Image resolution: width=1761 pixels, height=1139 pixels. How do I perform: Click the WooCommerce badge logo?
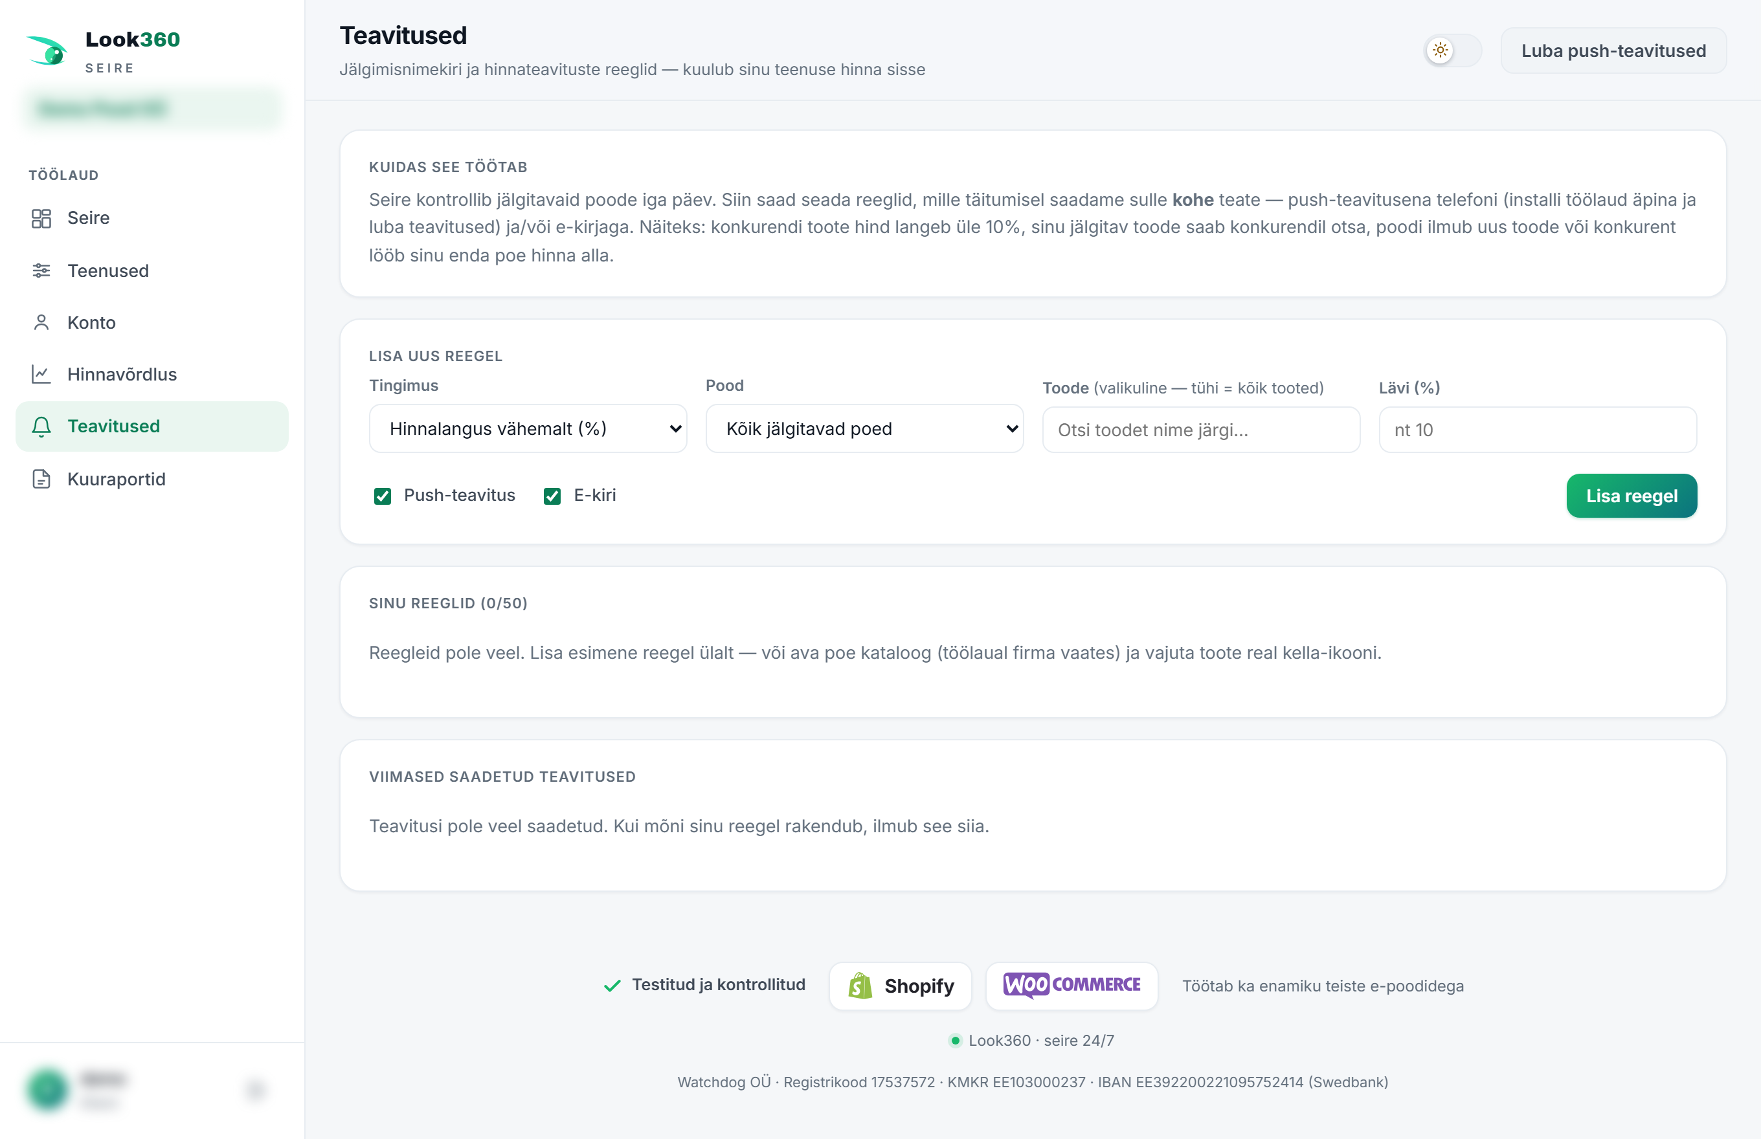coord(1071,986)
